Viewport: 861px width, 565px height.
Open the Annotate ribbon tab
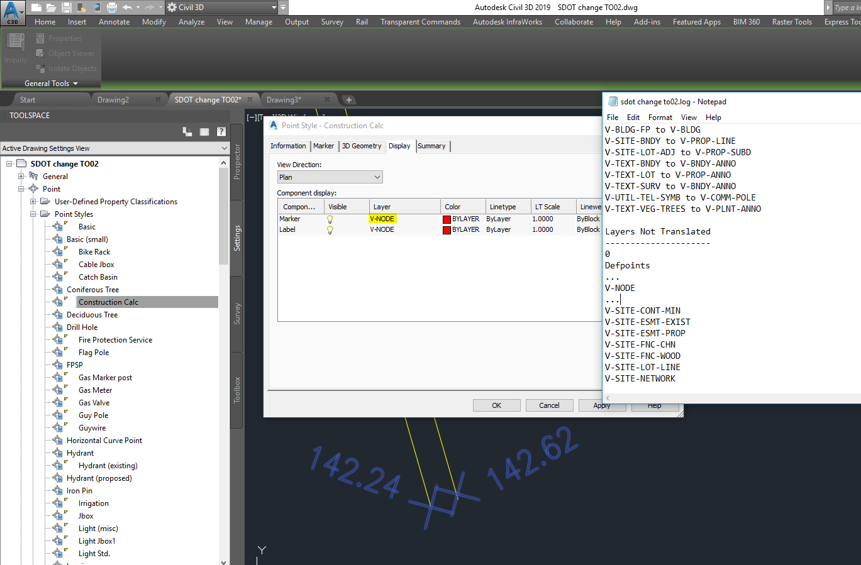(114, 22)
